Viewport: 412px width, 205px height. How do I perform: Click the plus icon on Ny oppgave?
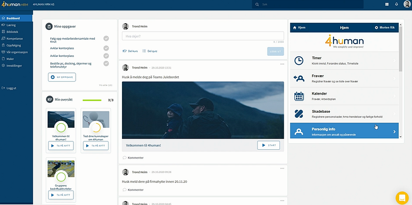tap(52, 77)
